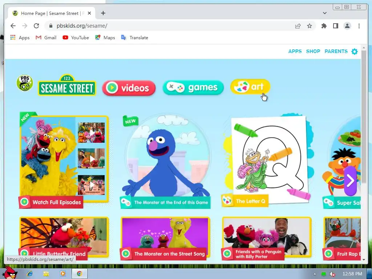
Task: Reload the page
Action: (x=36, y=26)
